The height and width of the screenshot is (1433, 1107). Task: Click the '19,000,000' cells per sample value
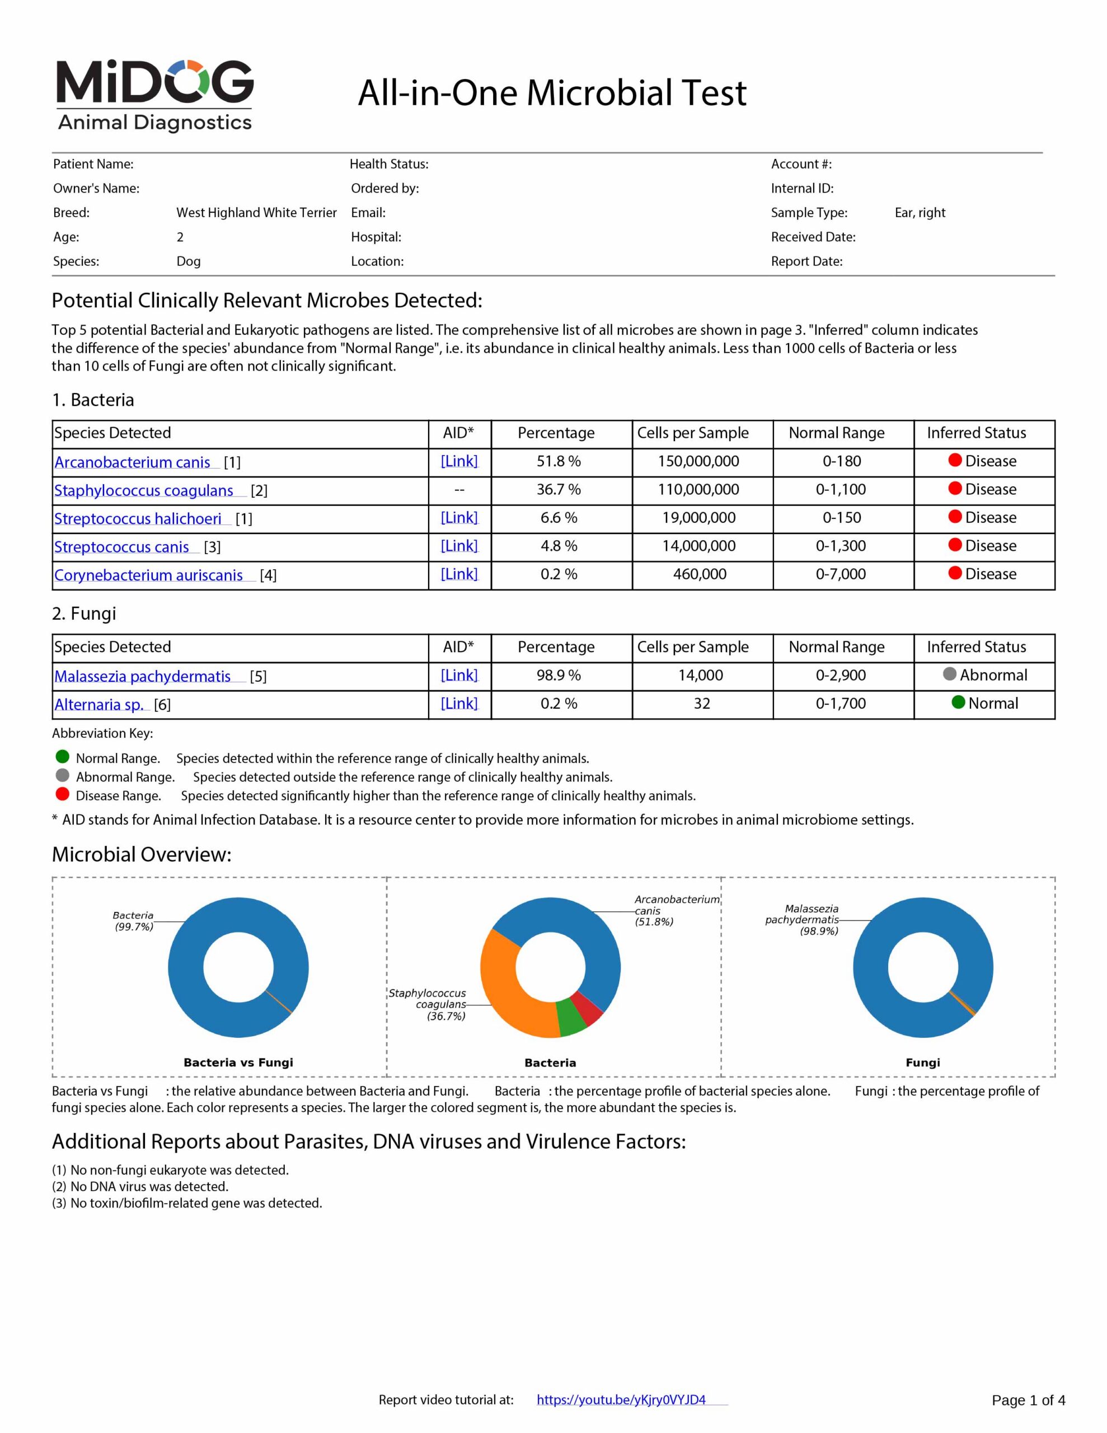(x=699, y=518)
